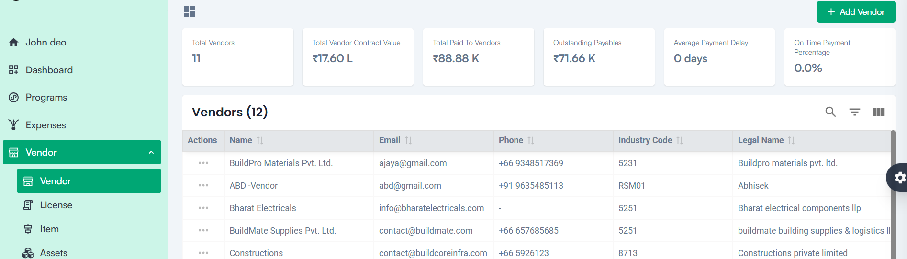Toggle sorting on Industry Code column
This screenshot has width=907, height=259.
(680, 140)
